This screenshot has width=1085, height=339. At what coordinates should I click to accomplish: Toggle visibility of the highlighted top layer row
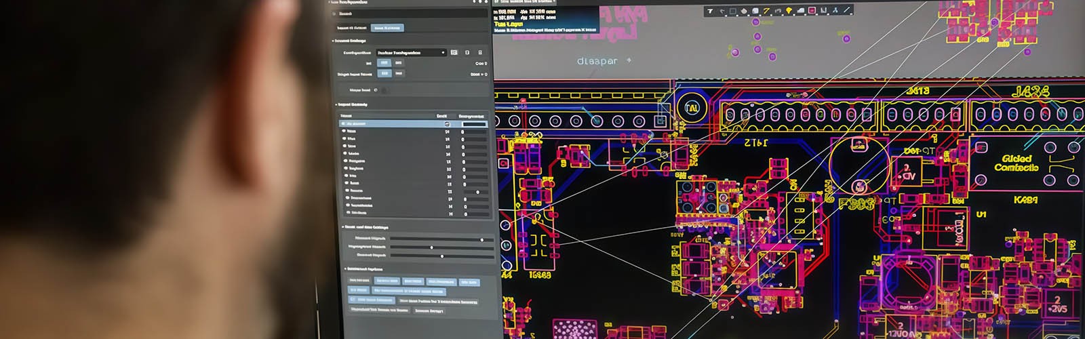(x=447, y=124)
